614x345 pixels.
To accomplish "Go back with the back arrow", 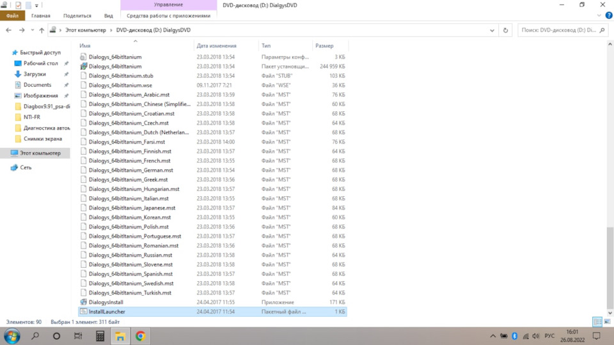I will point(8,30).
